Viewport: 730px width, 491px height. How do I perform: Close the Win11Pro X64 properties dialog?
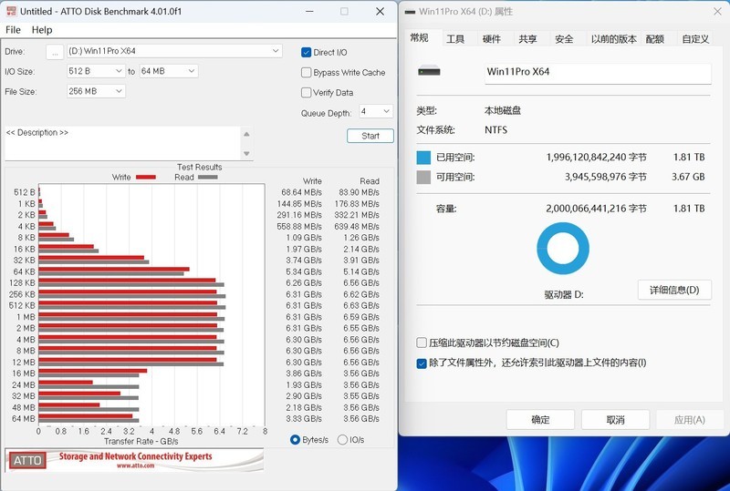[x=717, y=12]
